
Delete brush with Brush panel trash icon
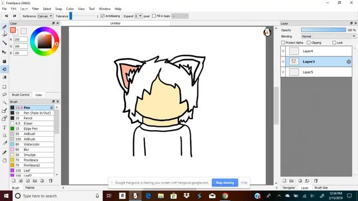click(x=50, y=181)
